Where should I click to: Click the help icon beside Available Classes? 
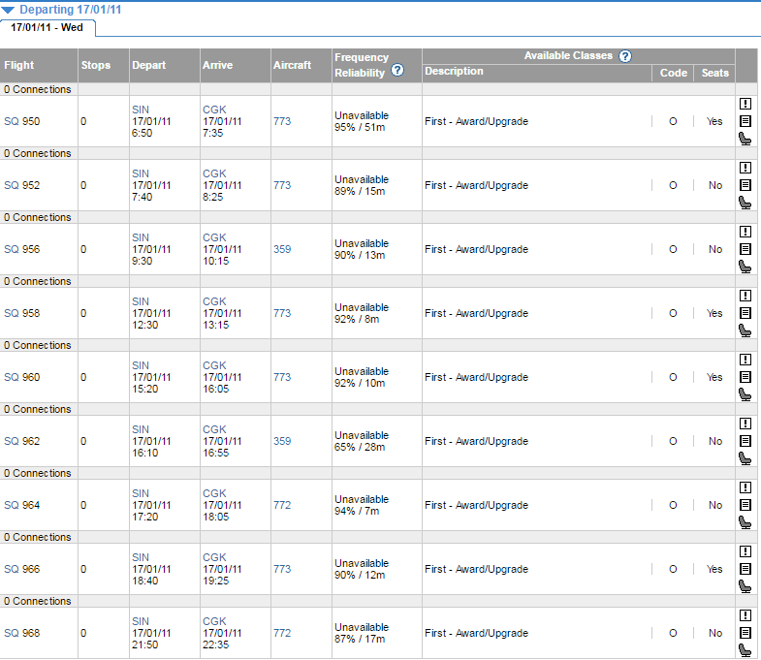coord(625,56)
